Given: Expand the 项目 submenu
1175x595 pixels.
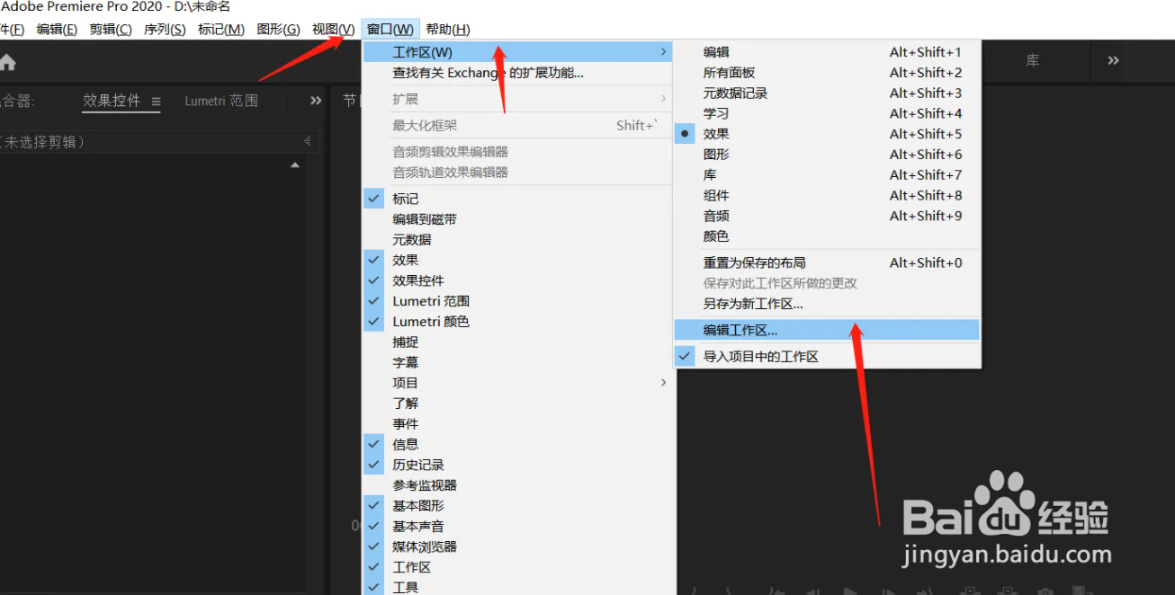Looking at the screenshot, I should (405, 382).
